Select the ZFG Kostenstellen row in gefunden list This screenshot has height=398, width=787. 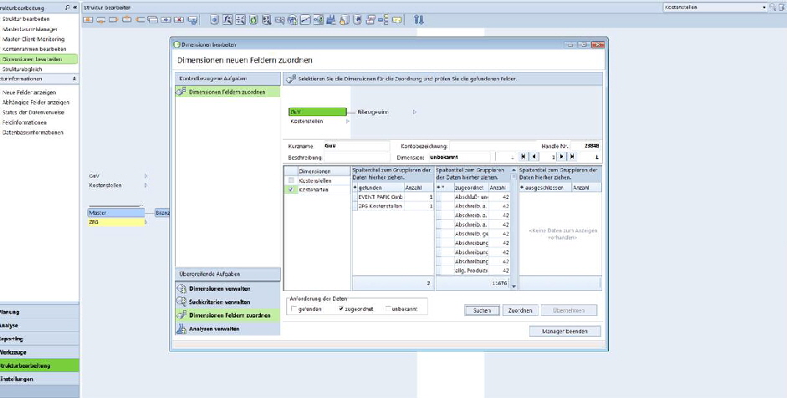[392, 206]
